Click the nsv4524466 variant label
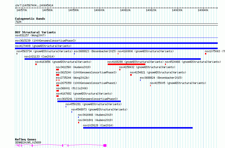The height and width of the screenshot is (148, 225). click(x=193, y=62)
